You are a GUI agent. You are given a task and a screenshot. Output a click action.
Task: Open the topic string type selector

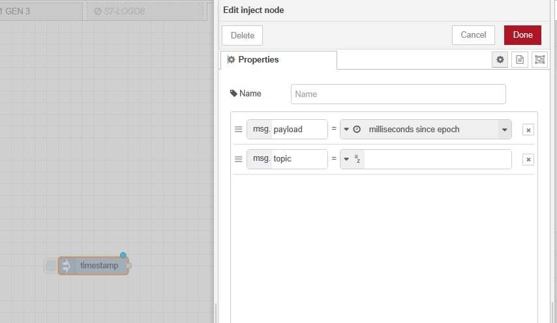[x=352, y=160]
